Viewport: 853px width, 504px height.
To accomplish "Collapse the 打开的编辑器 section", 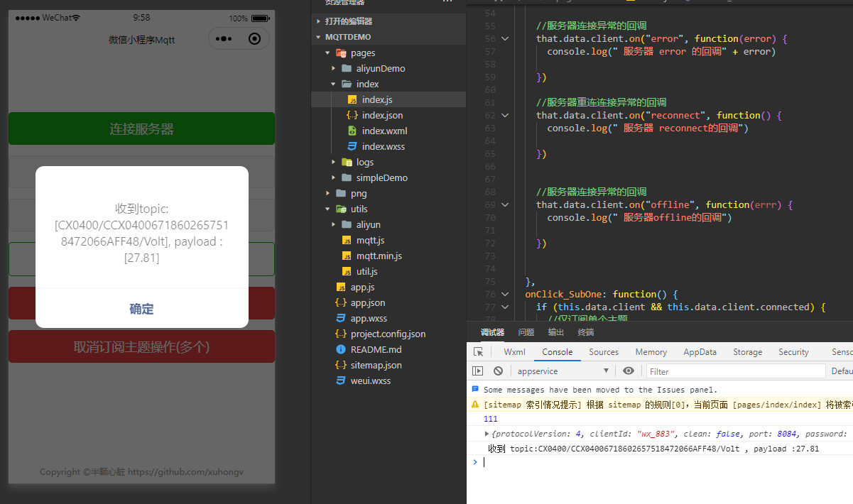I will [x=318, y=21].
